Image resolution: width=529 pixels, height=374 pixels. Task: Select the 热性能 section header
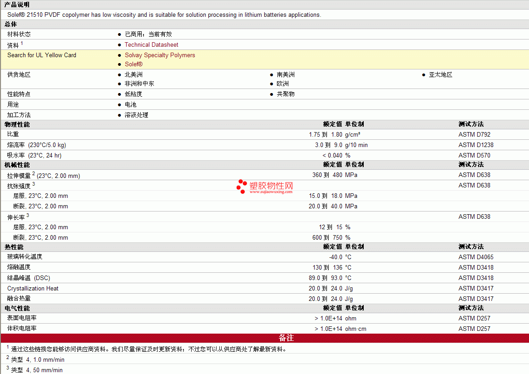[14, 247]
